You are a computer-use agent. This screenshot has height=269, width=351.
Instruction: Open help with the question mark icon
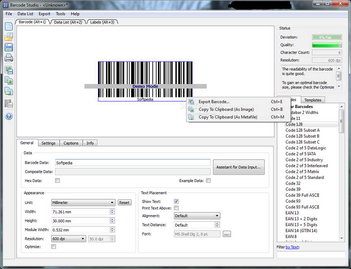click(x=9, y=116)
